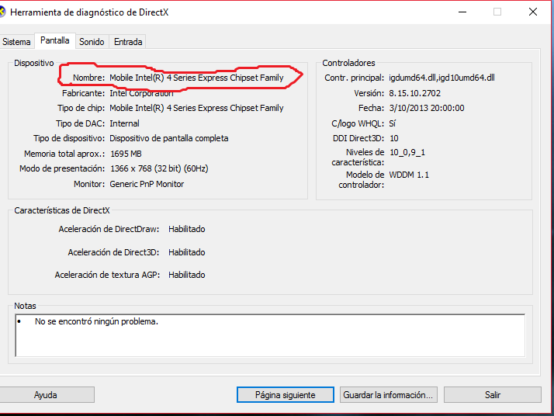Click the driver igdumd64.dll value
This screenshot has height=416, width=554.
click(x=441, y=78)
